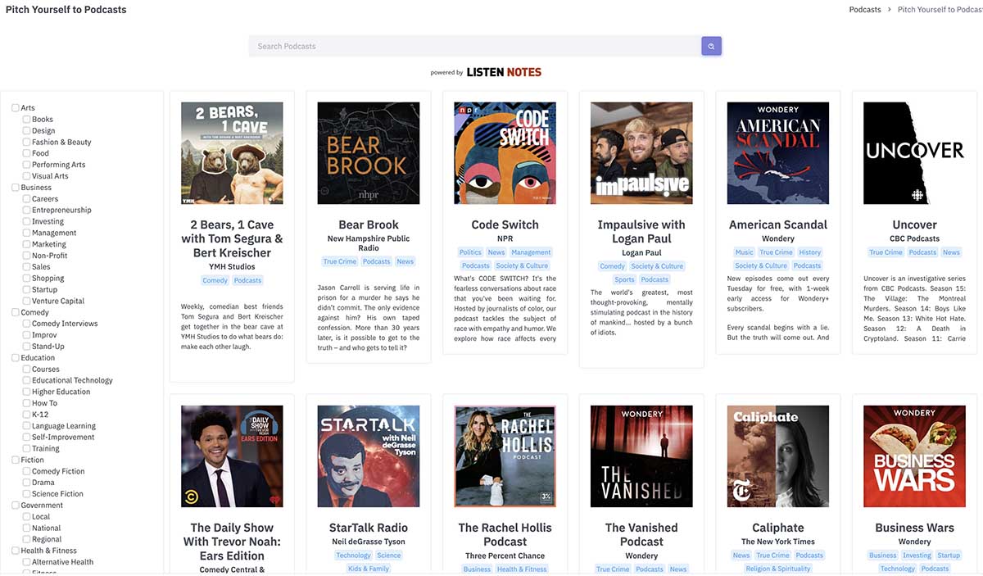Image resolution: width=983 pixels, height=576 pixels.
Task: Open the Bear Brook cover image
Action: coord(369,153)
